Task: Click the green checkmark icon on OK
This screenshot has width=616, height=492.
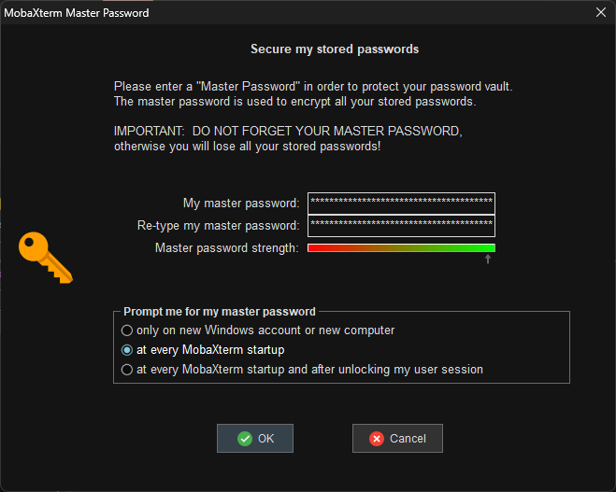Action: [245, 438]
